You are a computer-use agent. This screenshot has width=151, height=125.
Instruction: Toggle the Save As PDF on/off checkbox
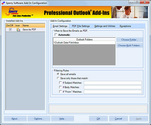pos(10,30)
